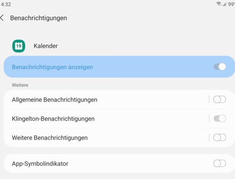Turn on the App-Symbolindikator switch
The width and height of the screenshot is (235, 179).
pos(220,164)
